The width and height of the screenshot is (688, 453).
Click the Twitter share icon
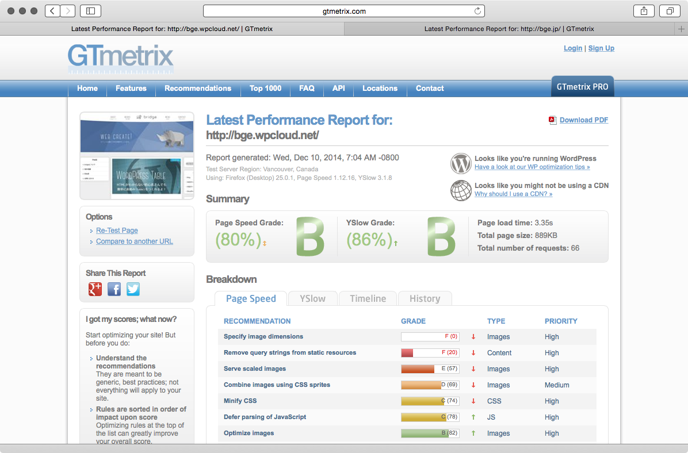(x=133, y=289)
